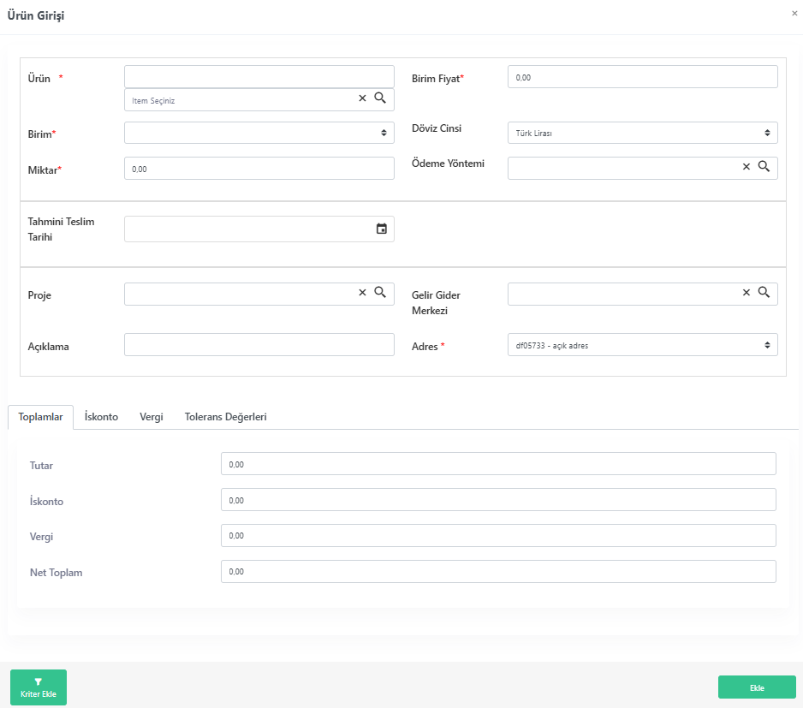
Task: Clear the Gelir Gider Merkezi field
Action: click(746, 292)
